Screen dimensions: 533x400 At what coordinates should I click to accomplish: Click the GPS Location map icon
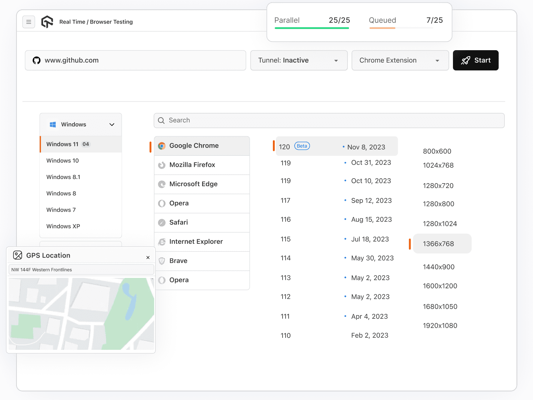[x=18, y=255]
